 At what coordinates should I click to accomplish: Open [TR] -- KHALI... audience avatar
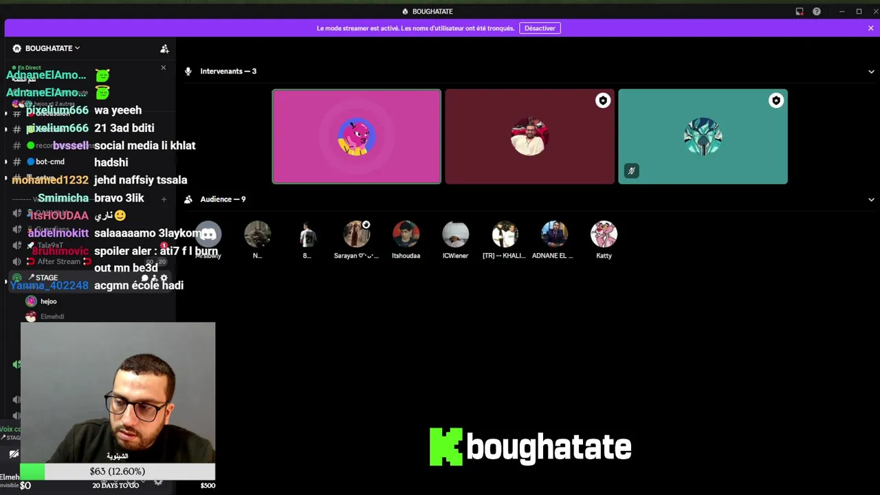point(505,235)
